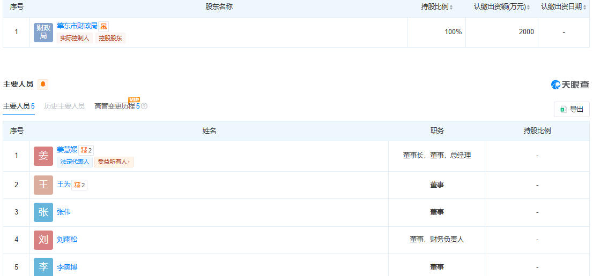This screenshot has width=593, height=276.
Task: Click the relation graph icon beside 姜慧媛
Action: click(x=86, y=150)
